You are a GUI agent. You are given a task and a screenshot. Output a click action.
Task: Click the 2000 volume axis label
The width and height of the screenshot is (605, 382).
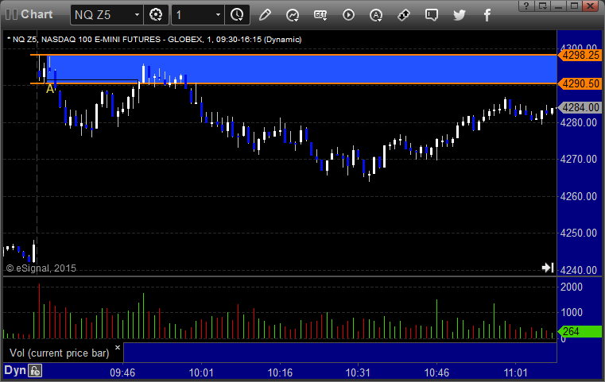click(x=572, y=287)
